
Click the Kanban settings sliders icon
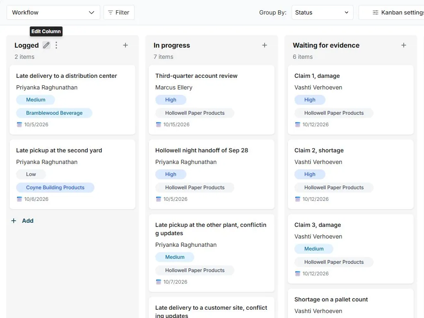click(x=375, y=12)
